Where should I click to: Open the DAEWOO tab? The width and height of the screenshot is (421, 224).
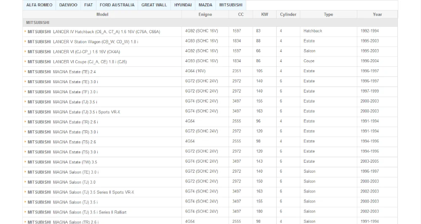[68, 5]
